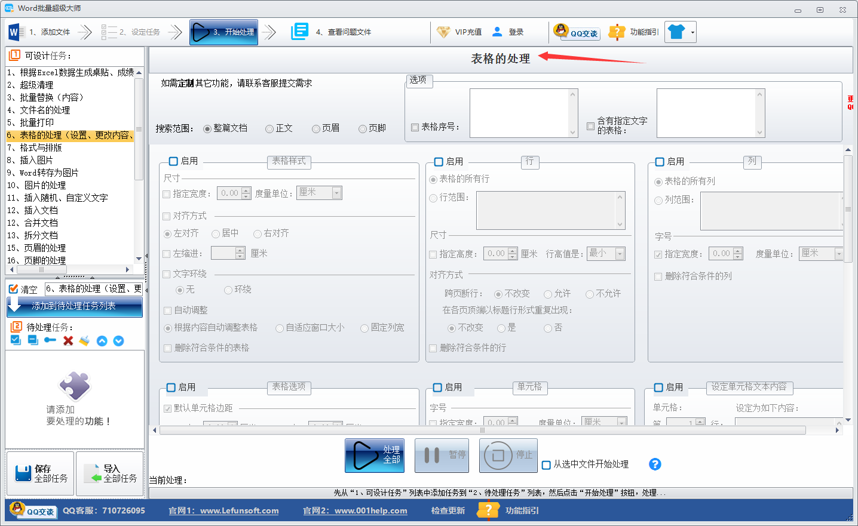The image size is (858, 526).
Task: Delete task with red X icon
Action: pos(69,340)
